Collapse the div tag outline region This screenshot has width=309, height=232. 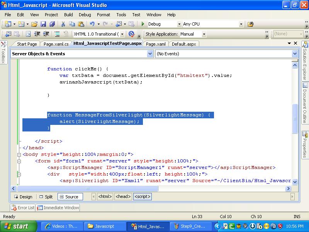coord(19,174)
